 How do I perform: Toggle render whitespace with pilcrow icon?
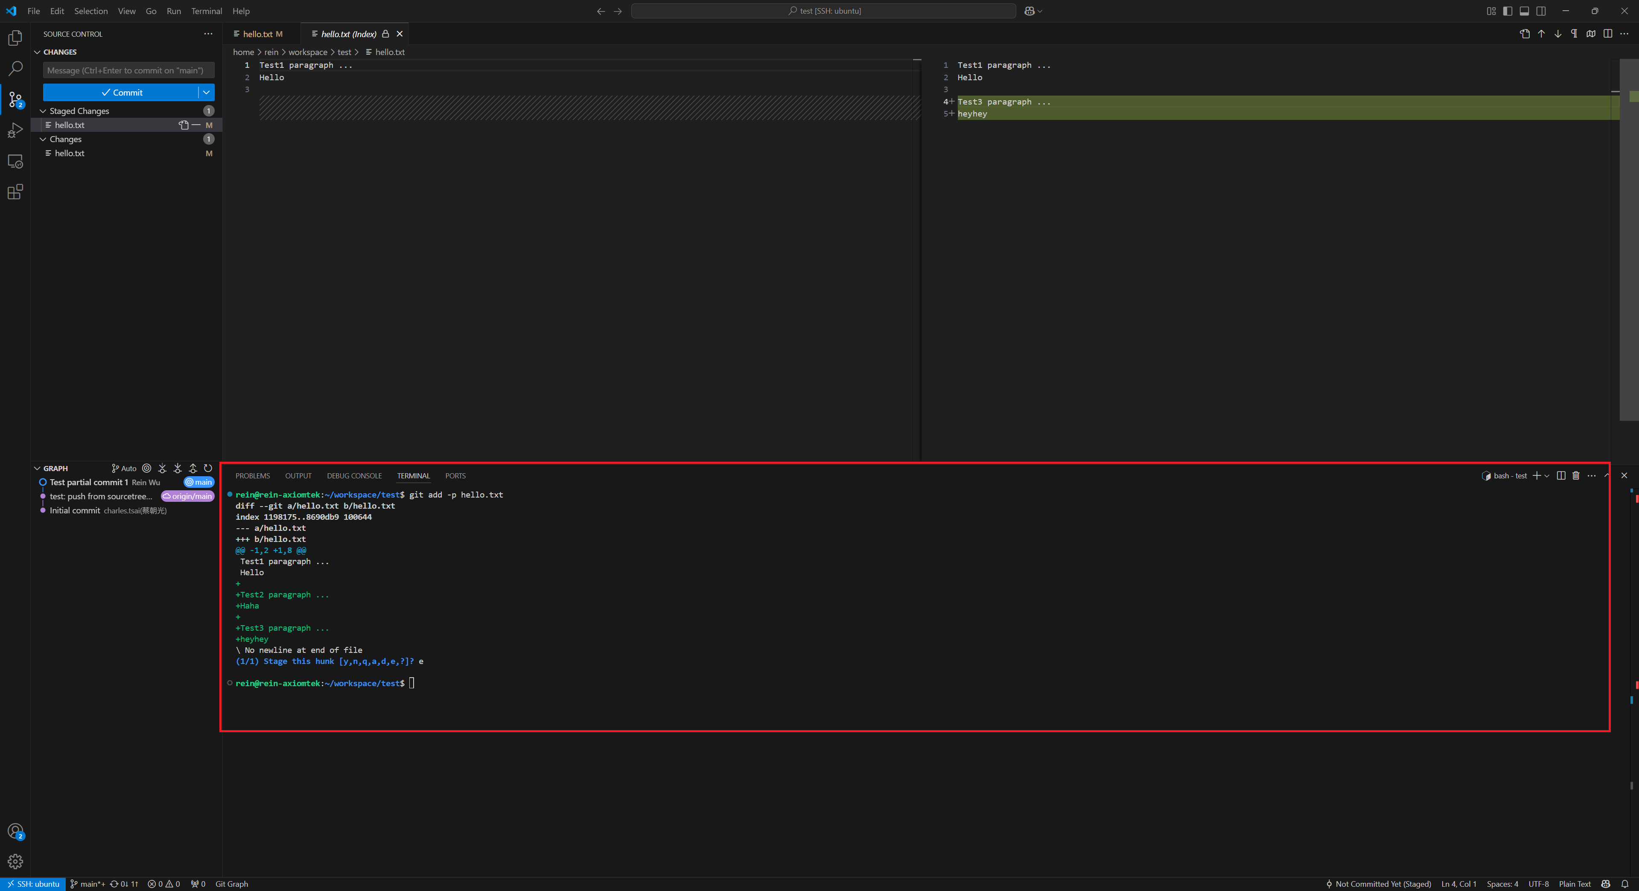(x=1574, y=34)
